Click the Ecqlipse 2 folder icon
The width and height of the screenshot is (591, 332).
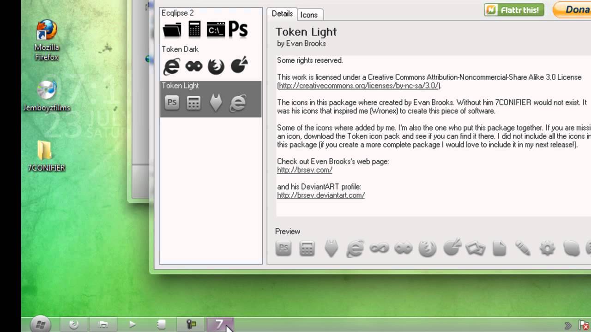click(x=172, y=30)
